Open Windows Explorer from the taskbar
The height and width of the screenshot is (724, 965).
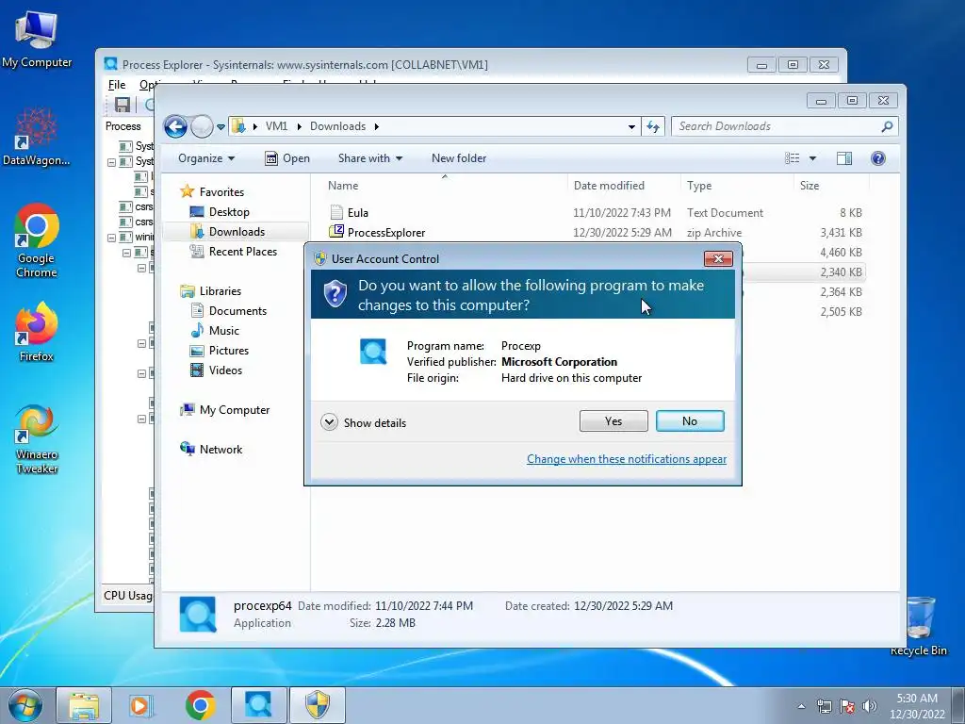coord(84,705)
